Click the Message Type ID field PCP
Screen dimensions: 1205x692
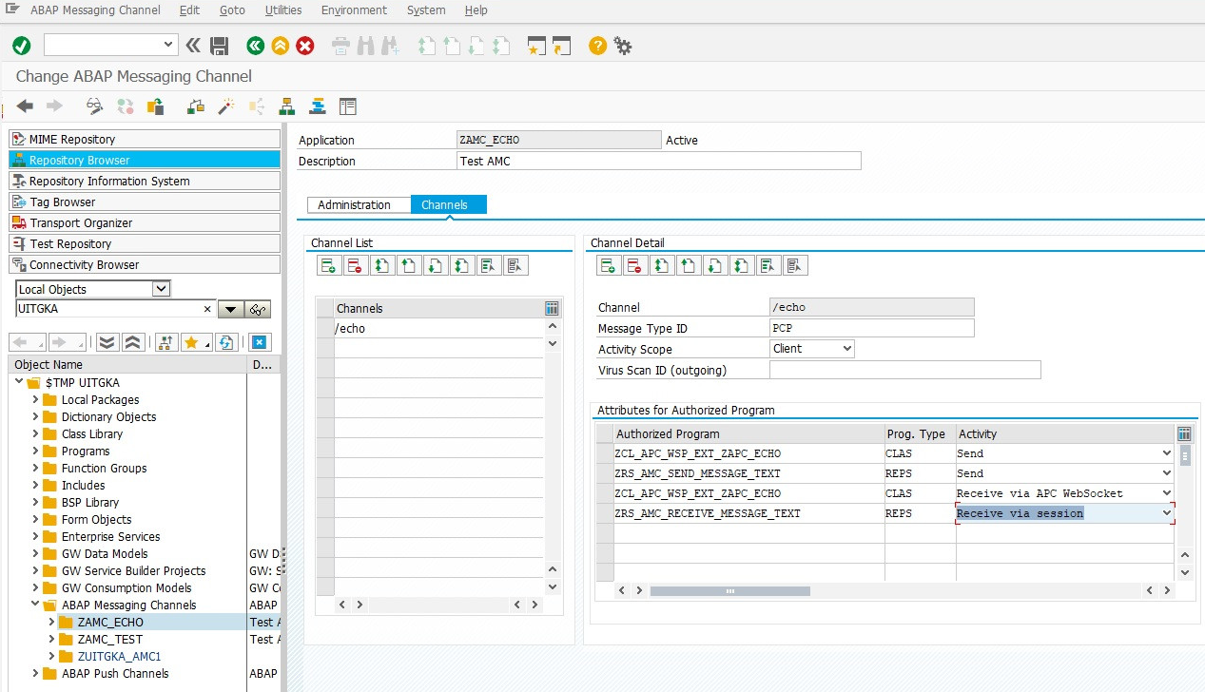coord(871,328)
